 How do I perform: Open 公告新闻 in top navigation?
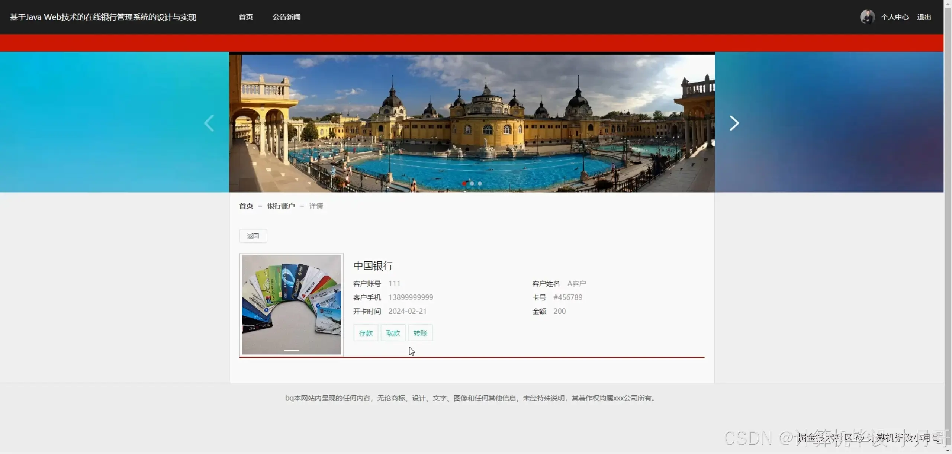pyautogui.click(x=286, y=17)
